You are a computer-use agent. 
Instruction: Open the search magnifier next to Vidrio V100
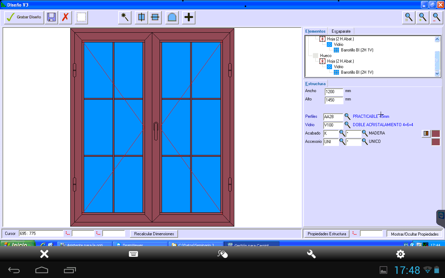[347, 125]
